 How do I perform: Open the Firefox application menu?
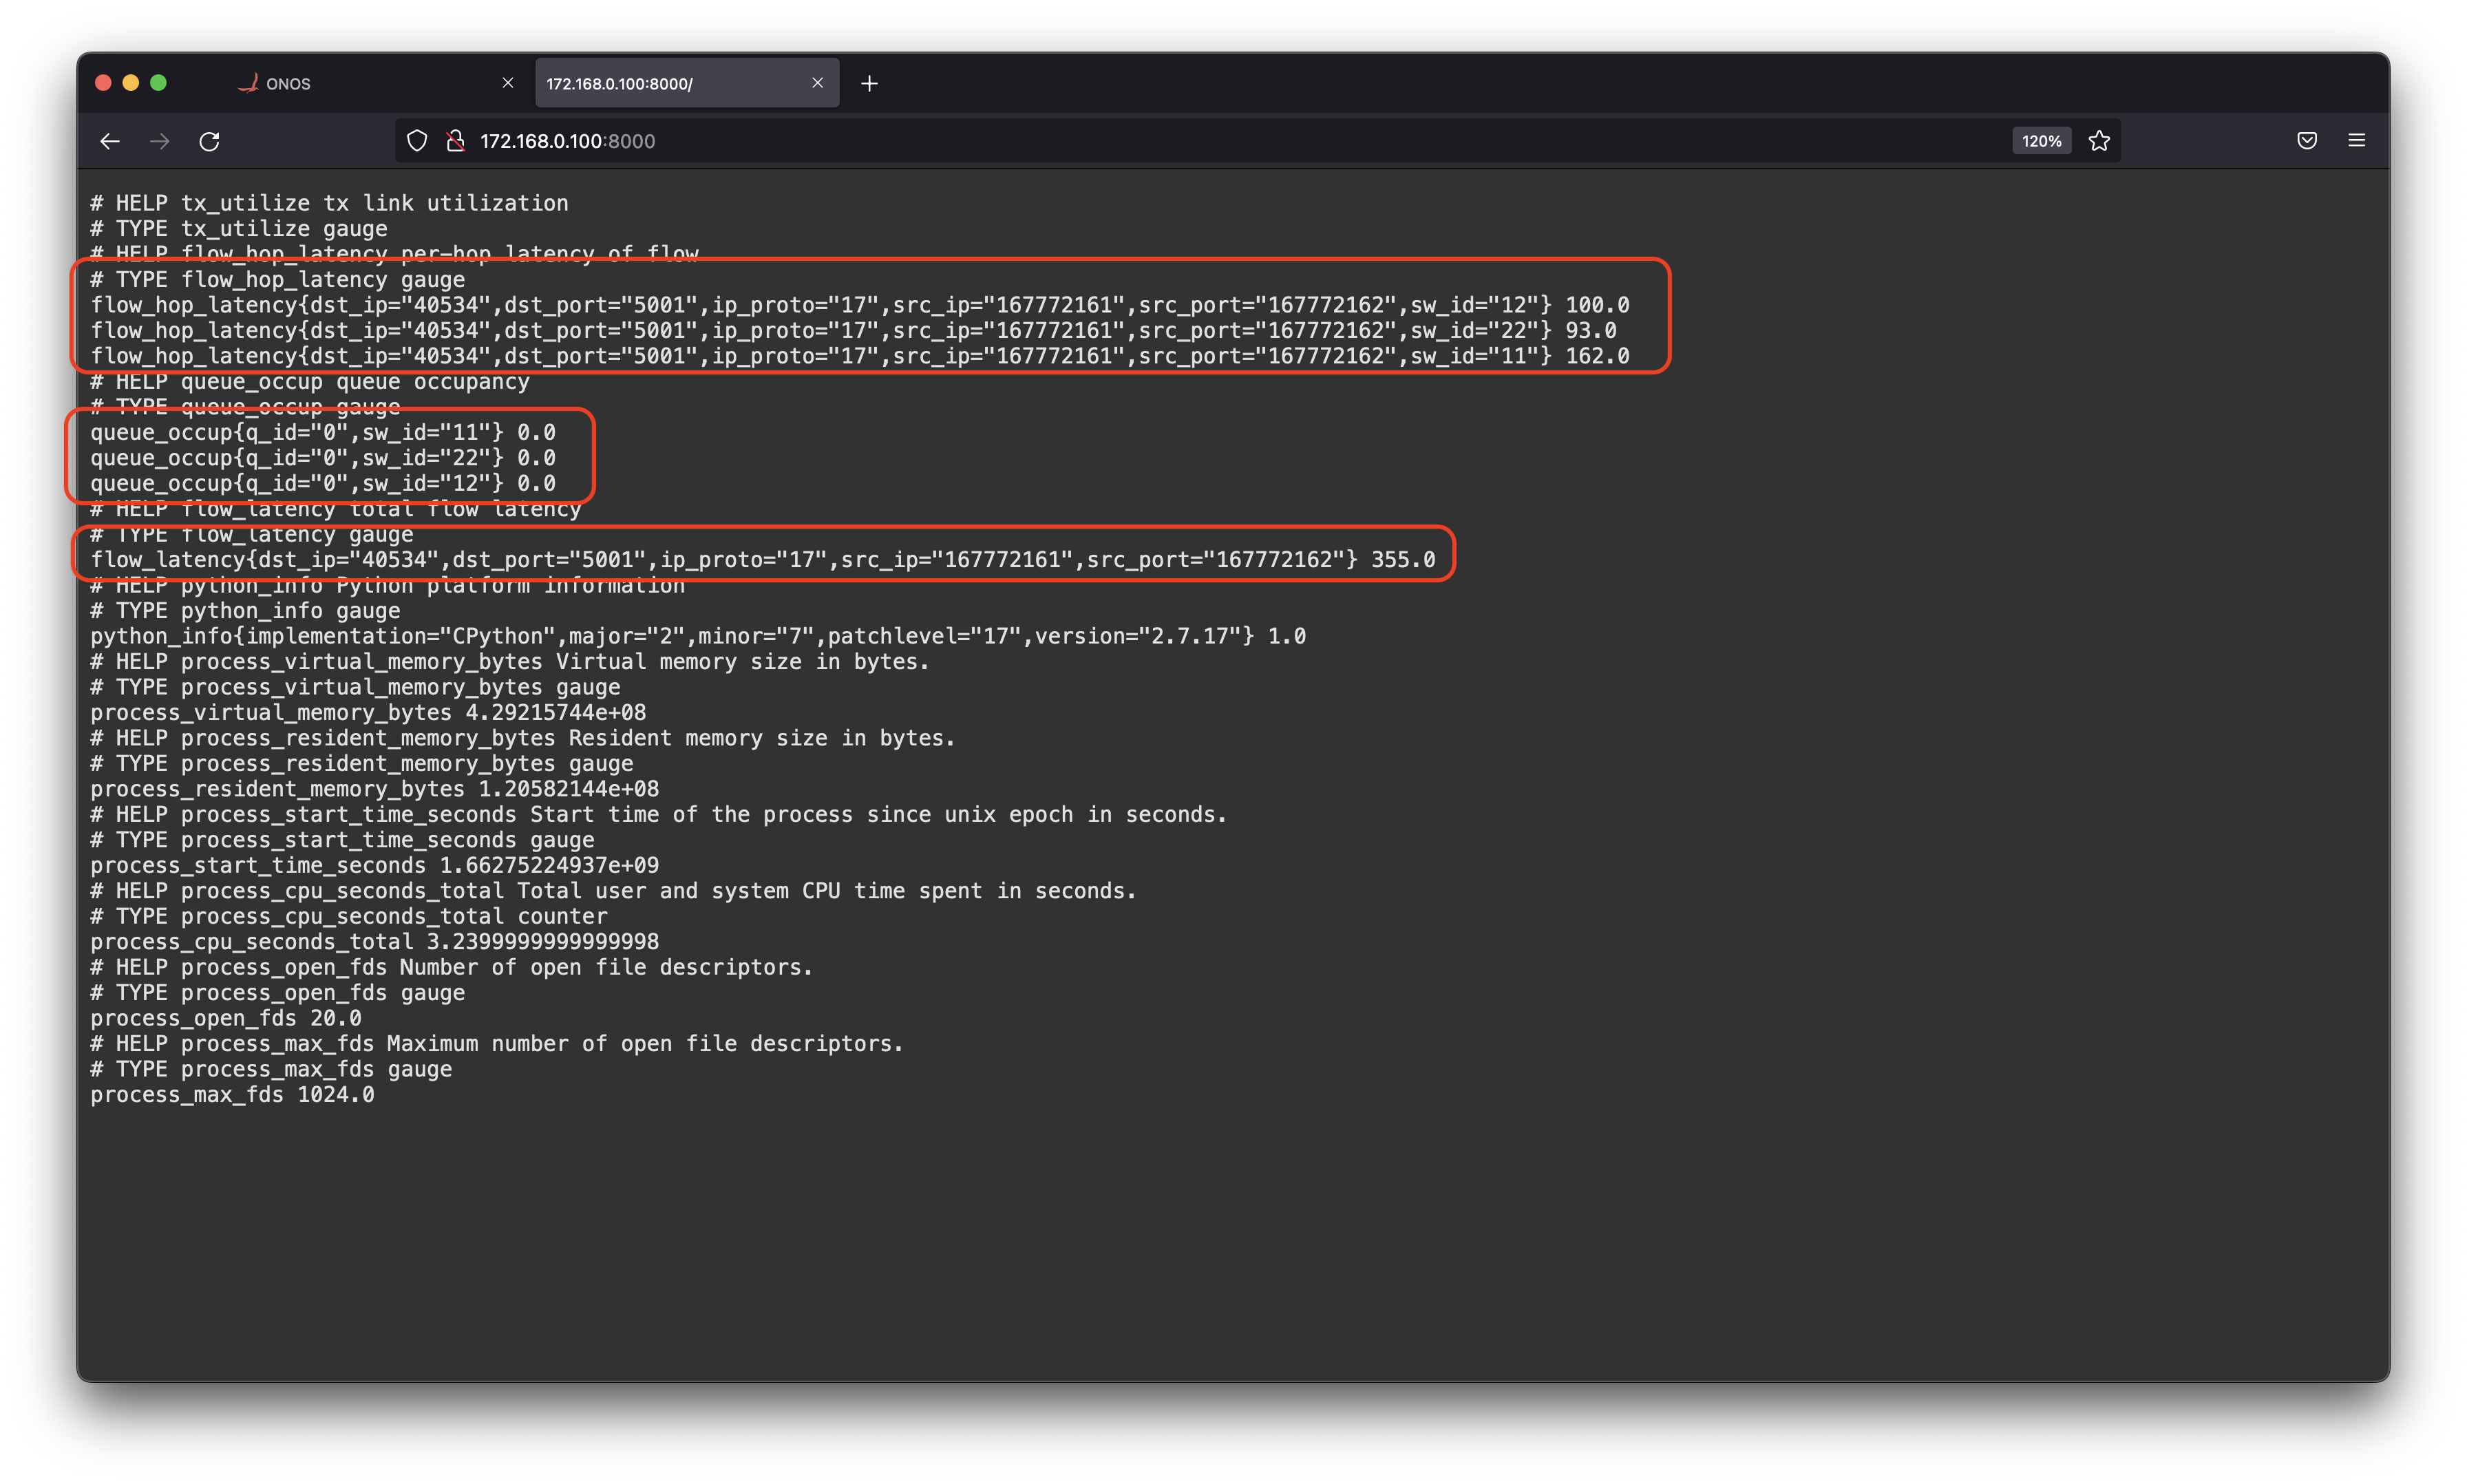coord(2357,141)
